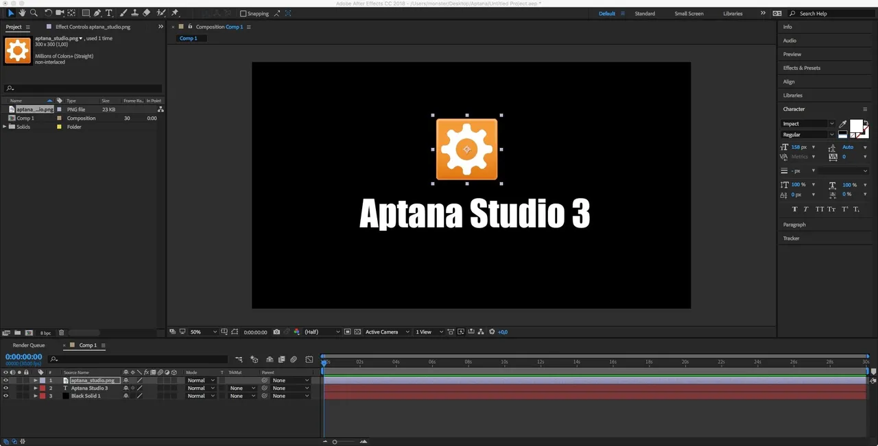This screenshot has width=878, height=446.
Task: Toggle Faux Bold text style
Action: [795, 209]
